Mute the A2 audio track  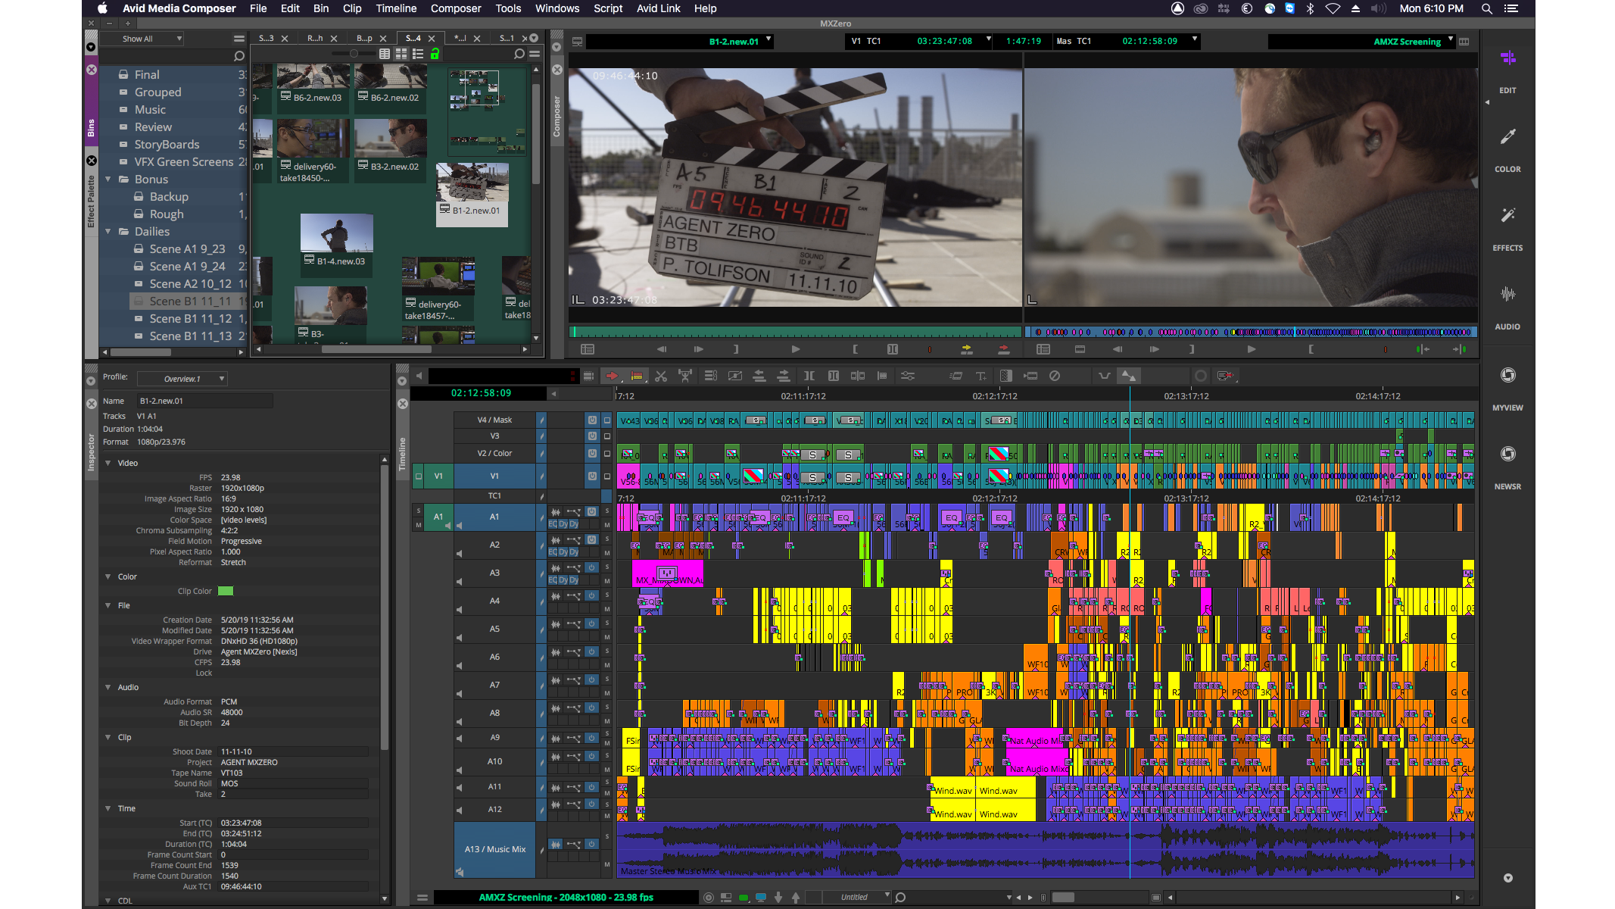pos(606,553)
